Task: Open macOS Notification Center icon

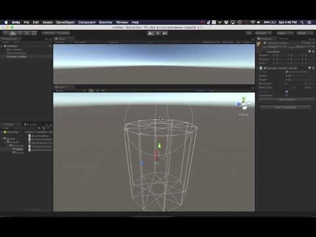Action: [x=309, y=22]
